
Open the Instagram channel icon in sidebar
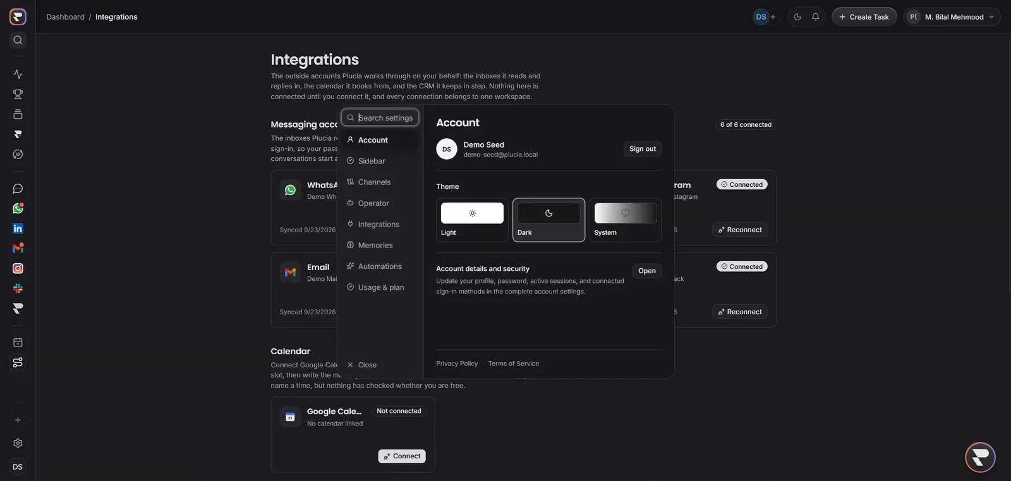[x=18, y=268]
